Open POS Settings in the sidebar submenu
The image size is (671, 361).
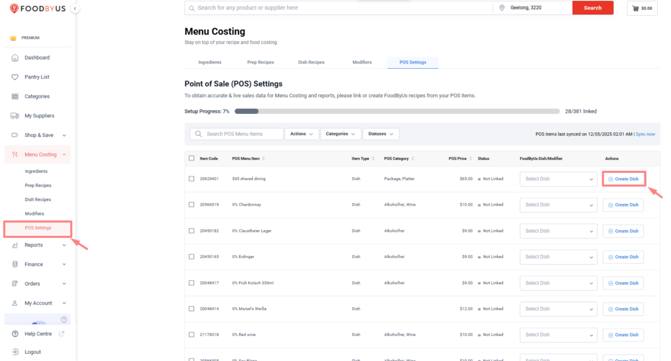tap(37, 228)
